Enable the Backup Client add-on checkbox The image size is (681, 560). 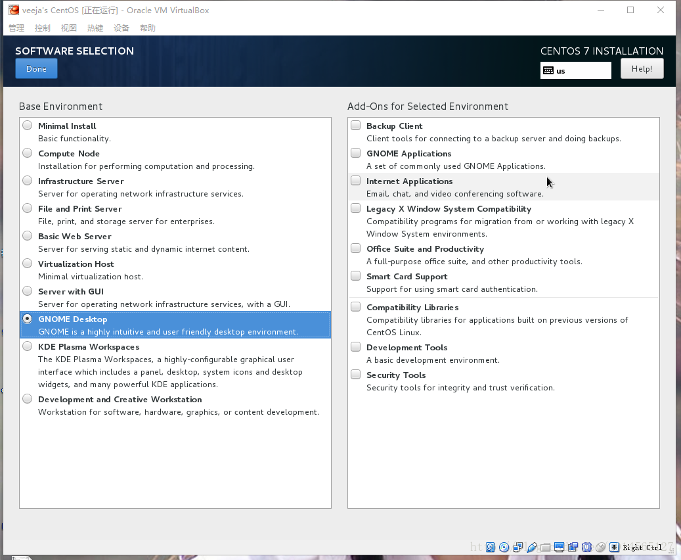pyautogui.click(x=356, y=126)
